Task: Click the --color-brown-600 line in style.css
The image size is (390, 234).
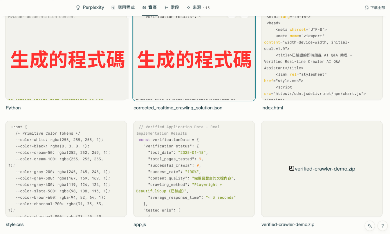Action: 61,198
